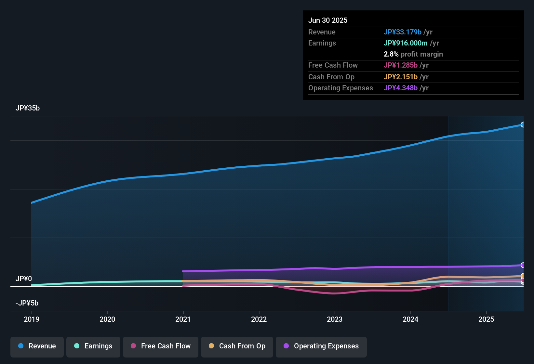Select the orange Cash From Op endpoint marker
The height and width of the screenshot is (364, 534).
point(523,276)
